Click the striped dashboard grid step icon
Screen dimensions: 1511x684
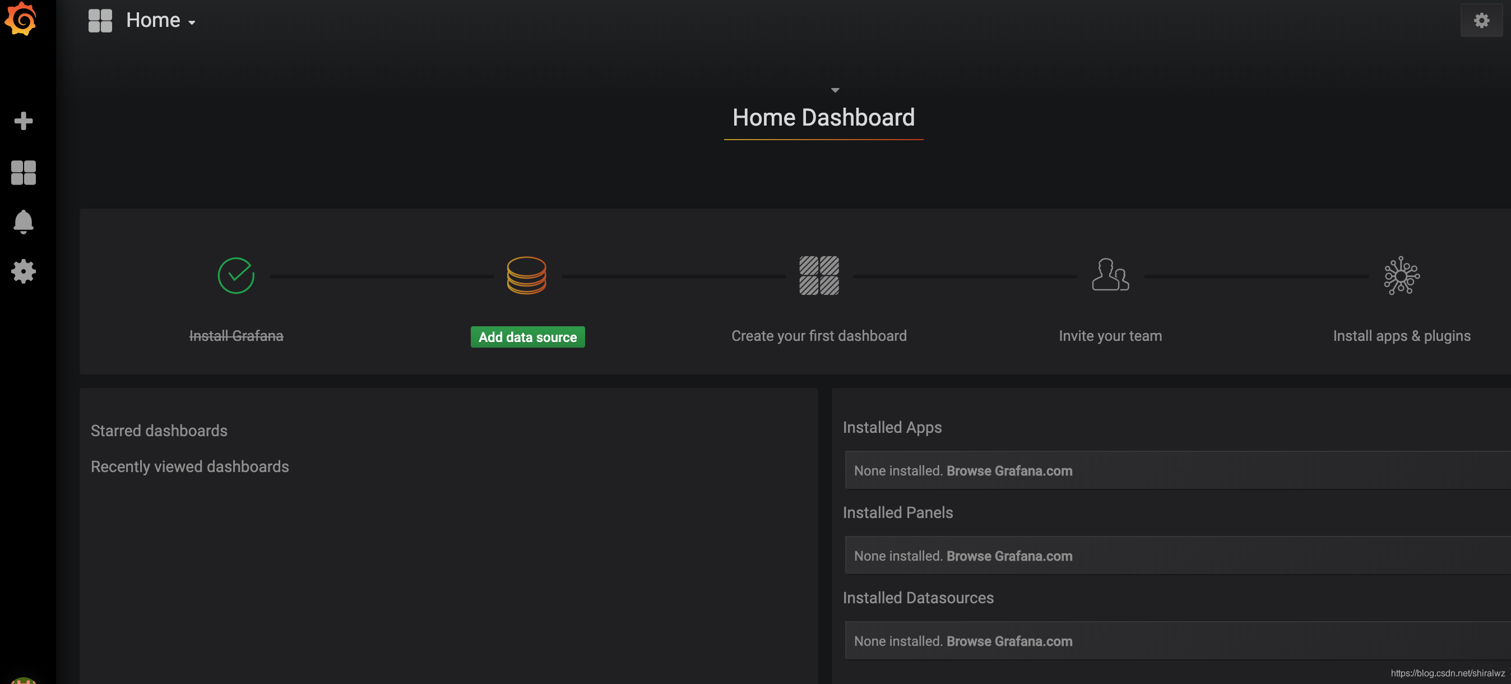[x=819, y=276]
